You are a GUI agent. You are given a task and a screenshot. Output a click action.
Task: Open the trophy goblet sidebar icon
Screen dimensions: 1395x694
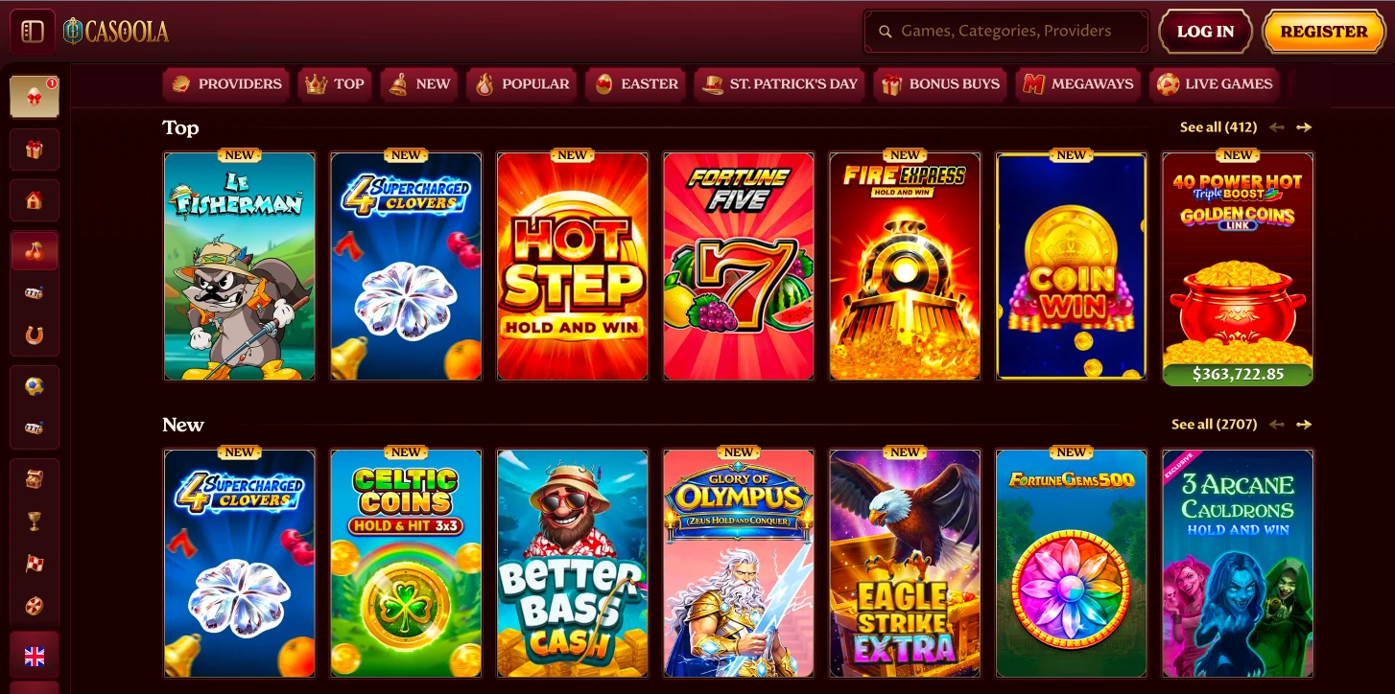coord(35,520)
